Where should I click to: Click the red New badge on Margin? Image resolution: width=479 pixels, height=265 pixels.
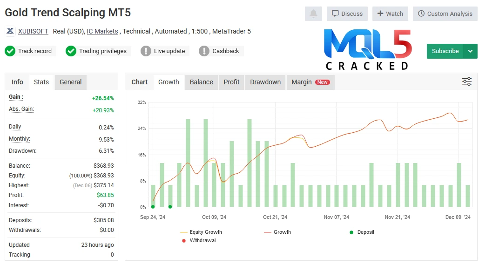322,82
